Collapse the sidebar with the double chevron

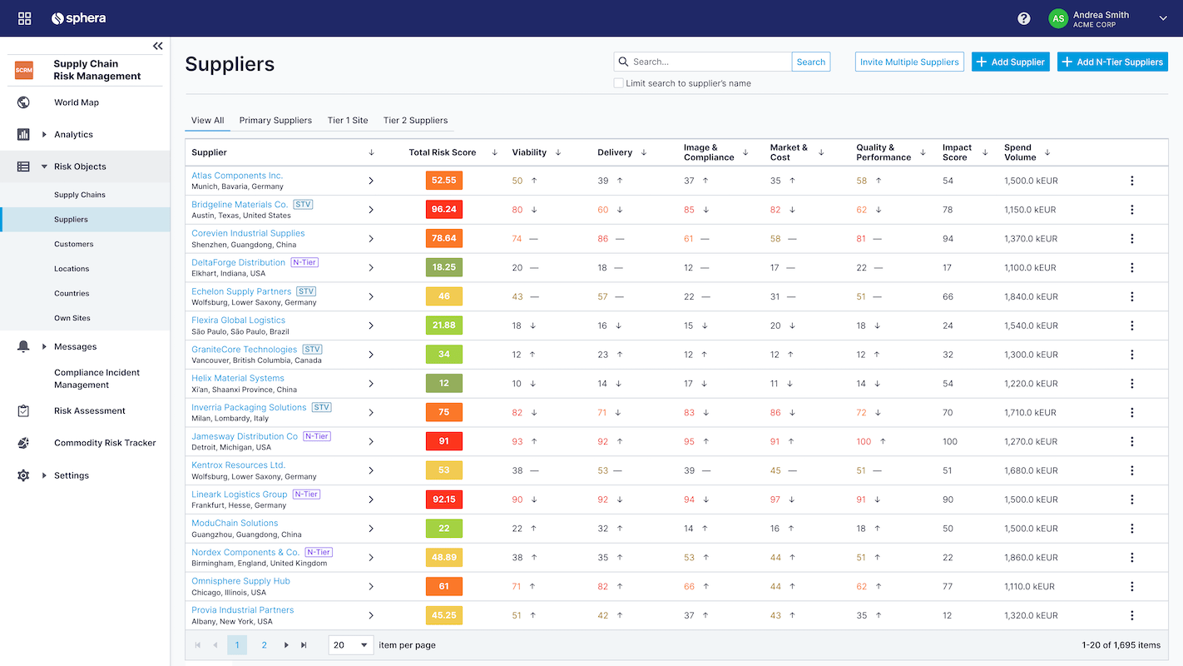click(157, 46)
